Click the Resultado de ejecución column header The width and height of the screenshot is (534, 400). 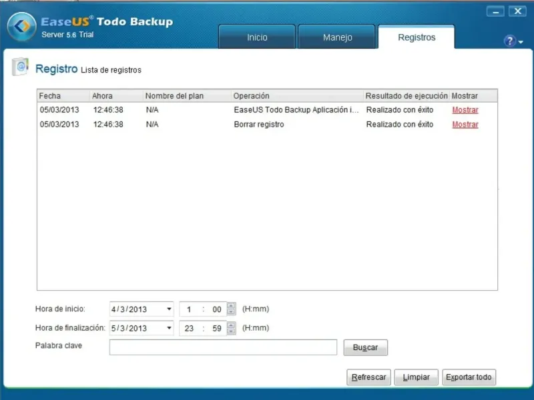pos(407,95)
